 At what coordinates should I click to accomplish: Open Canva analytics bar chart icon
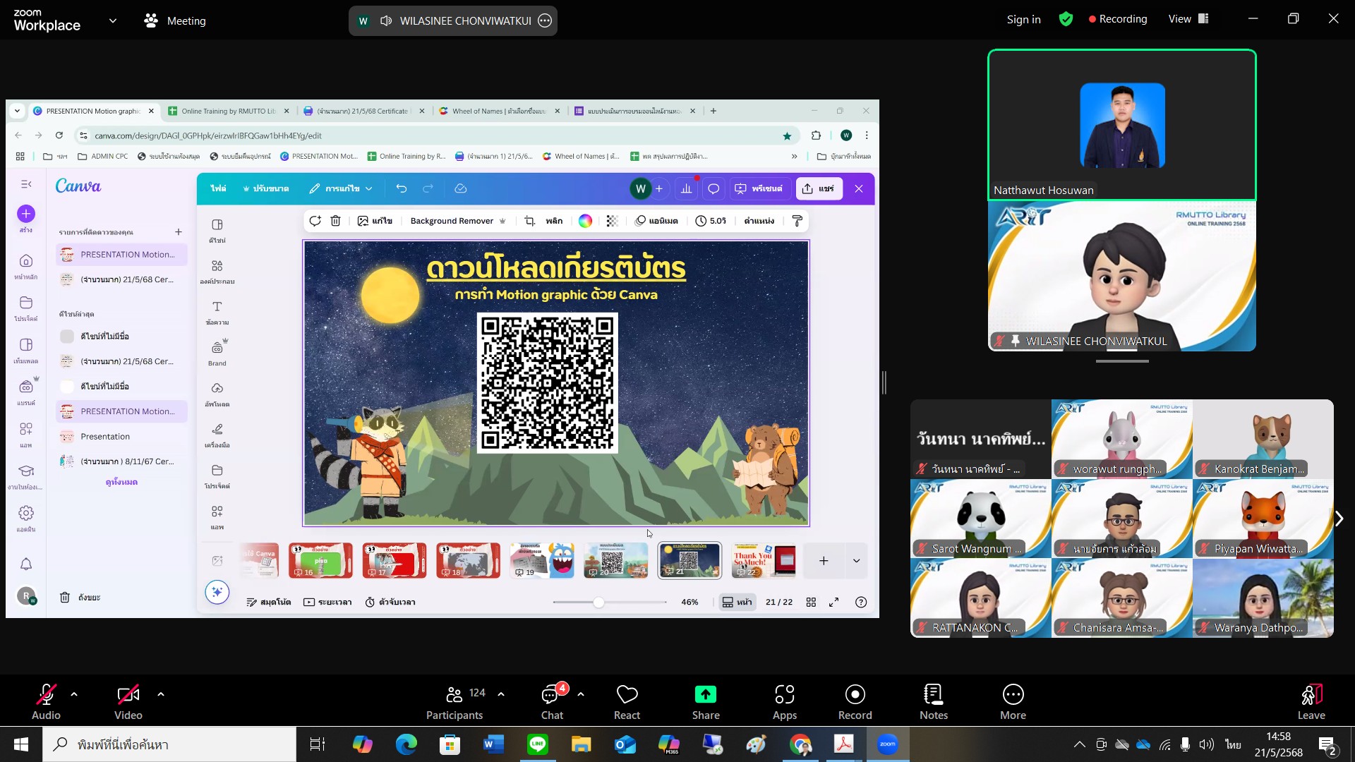(686, 188)
